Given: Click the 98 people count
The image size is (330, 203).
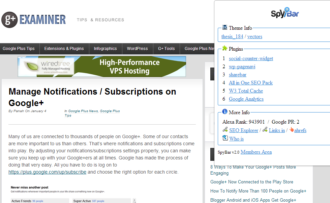Looking at the screenshot, I should click(38, 201).
